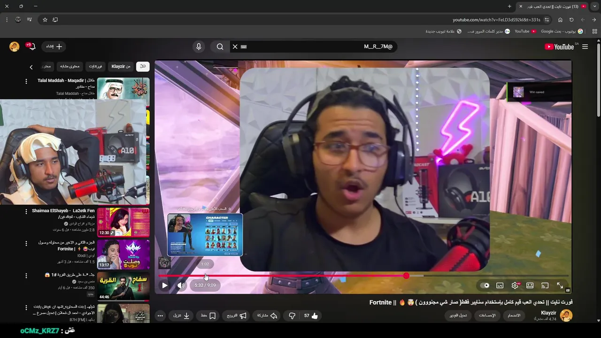Screen dimensions: 601x338
Task: Open Talal Maddah - Maqadir video thumbnail
Action: click(x=123, y=89)
